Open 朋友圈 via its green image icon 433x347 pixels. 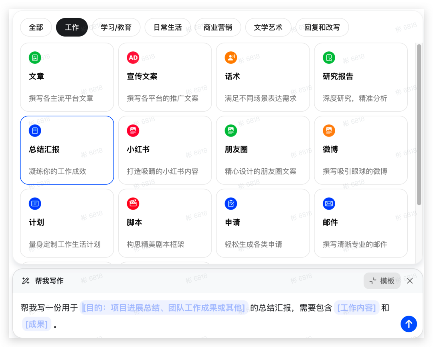click(231, 131)
